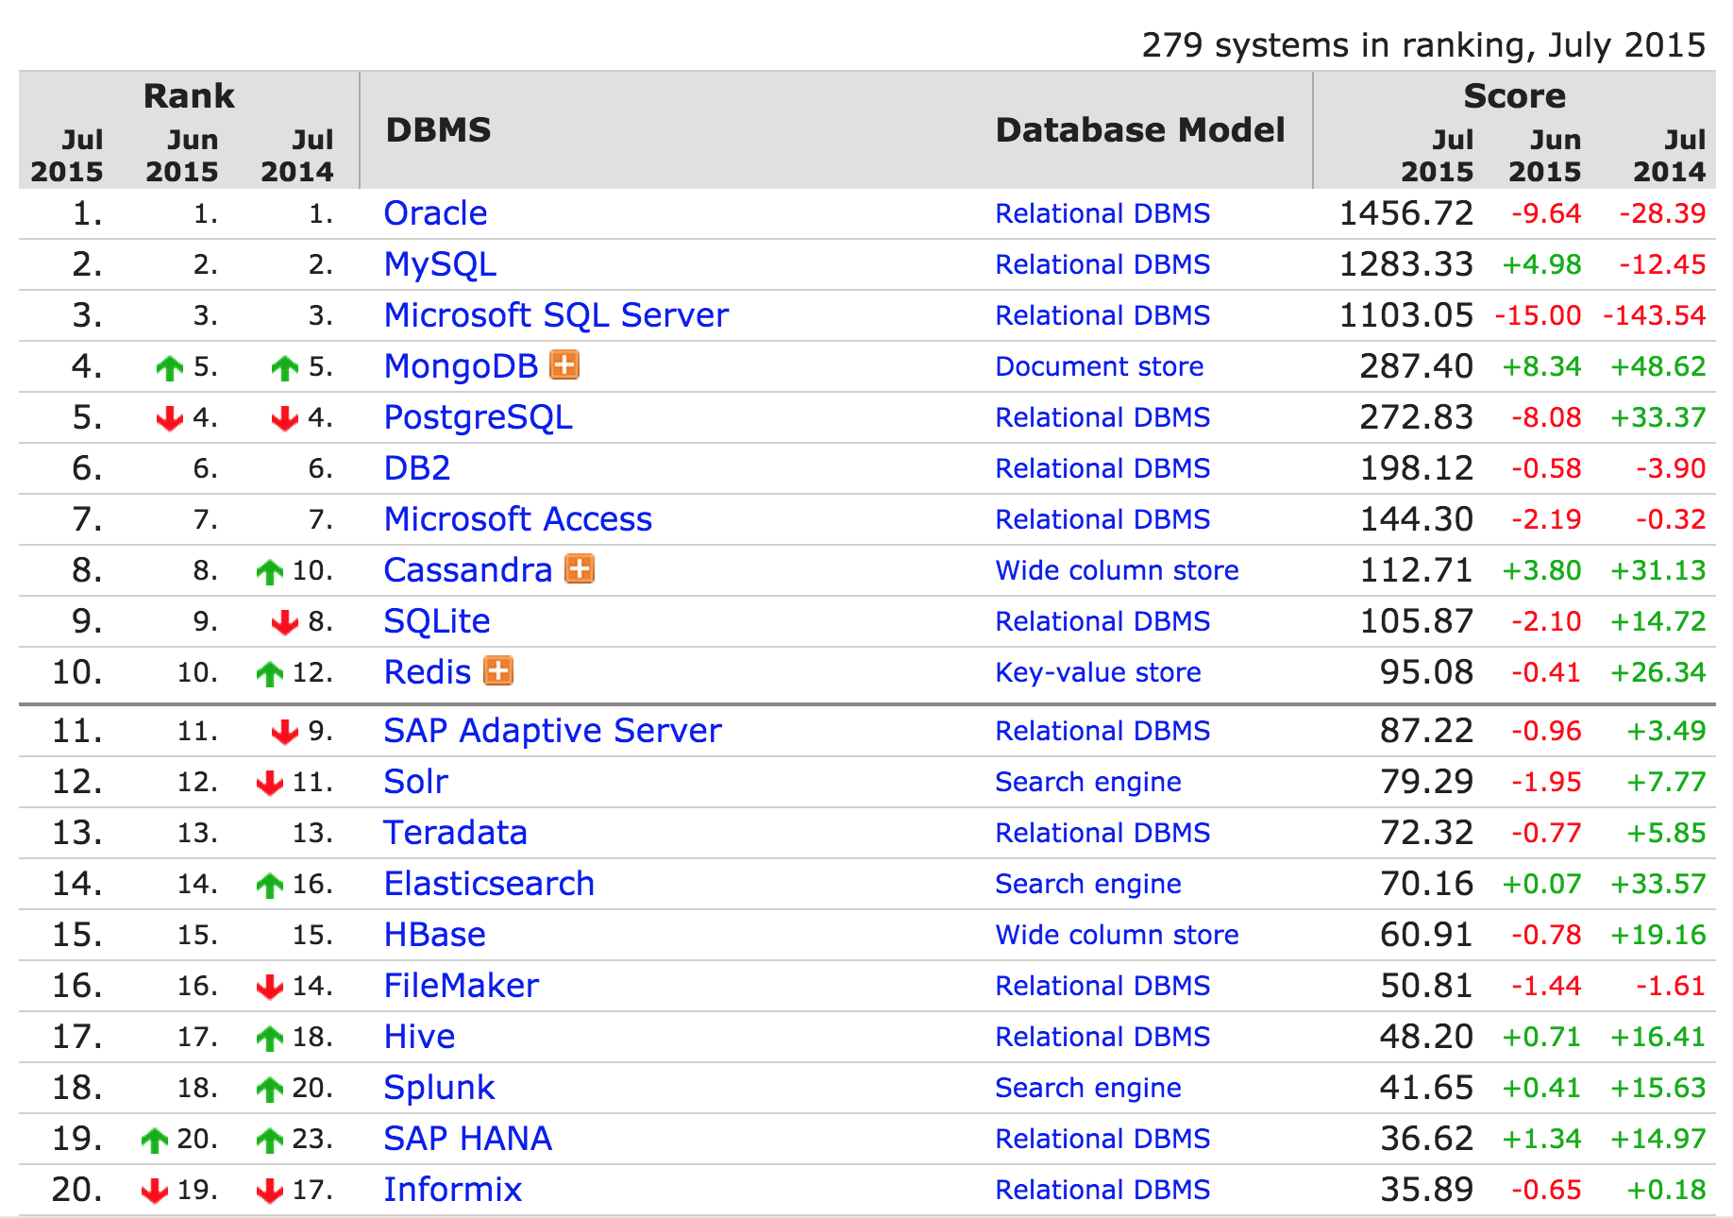This screenshot has width=1733, height=1218.
Task: Select Oracle score 1456.72
Action: 1405,213
